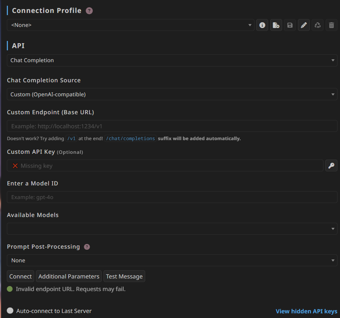The image size is (340, 318).
Task: Open Prompt Post-Processing help icon
Action: click(87, 247)
